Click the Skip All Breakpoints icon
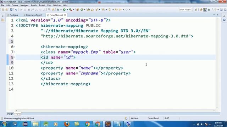 (x=16, y=10)
